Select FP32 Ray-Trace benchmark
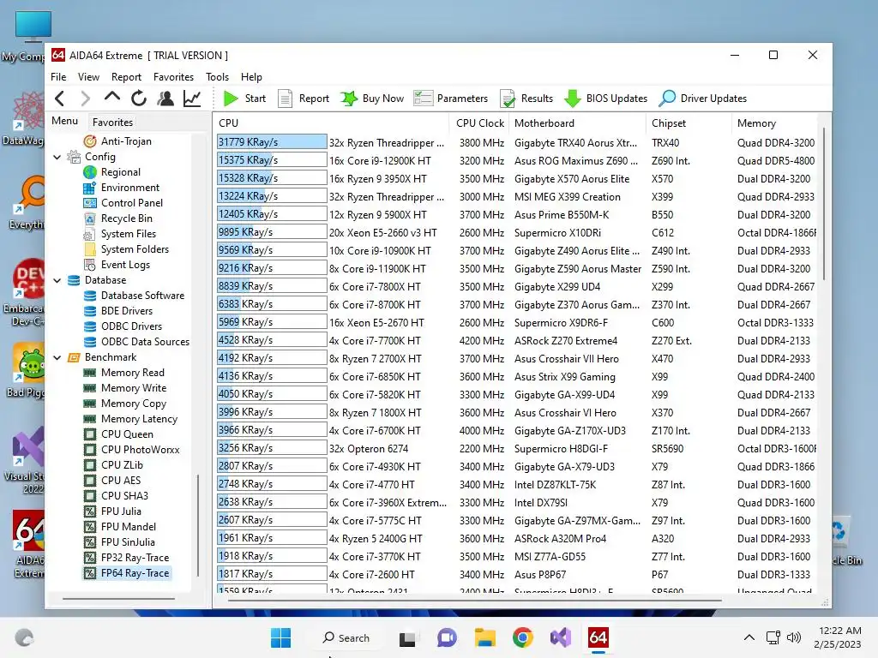 [x=126, y=558]
